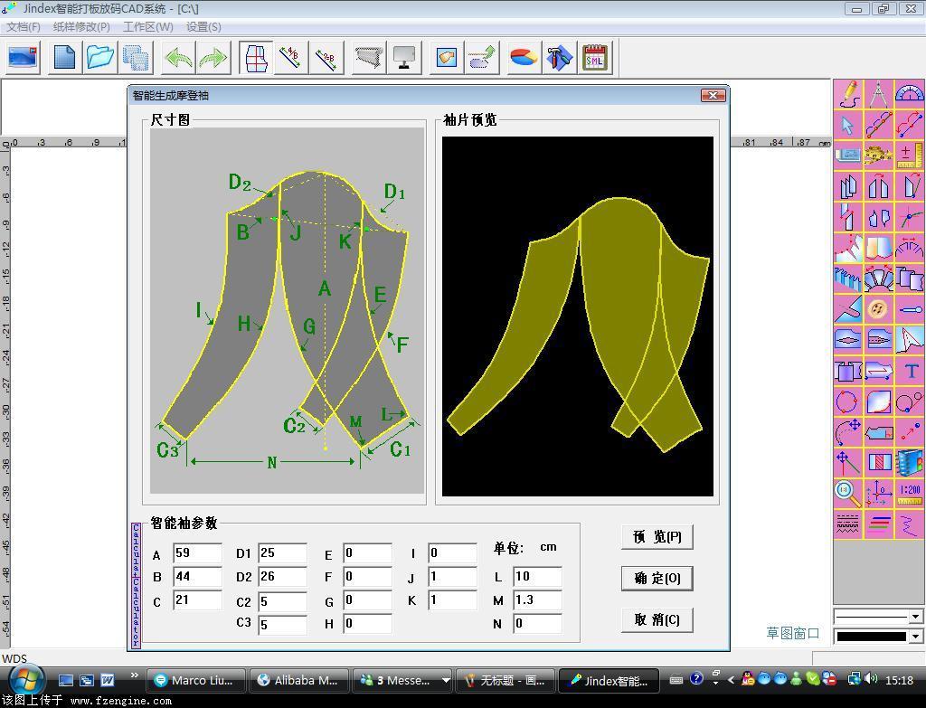Click the N parameter input field
Viewport: 926px width, 708px height.
[x=537, y=624]
